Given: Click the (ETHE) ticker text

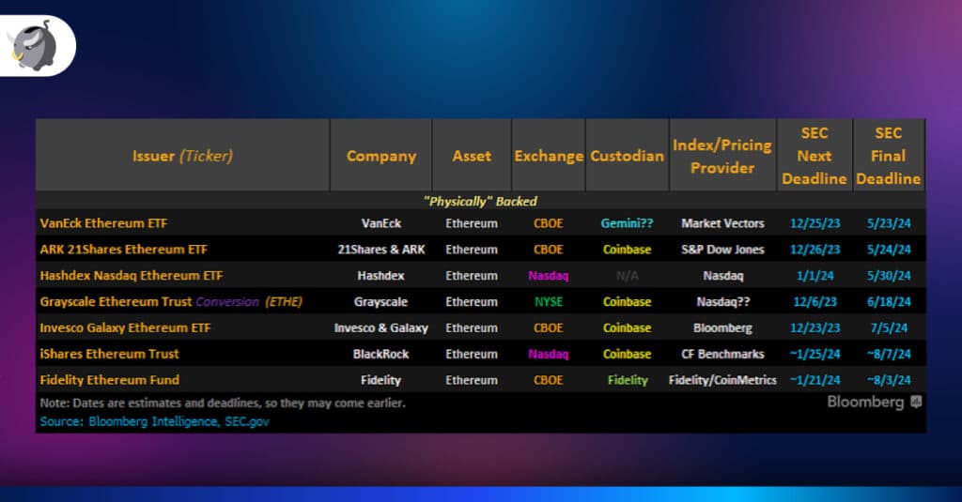Looking at the screenshot, I should (x=284, y=301).
